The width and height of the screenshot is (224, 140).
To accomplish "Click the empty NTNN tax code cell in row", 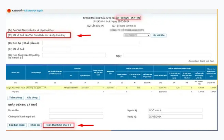I will tap(55, 88).
